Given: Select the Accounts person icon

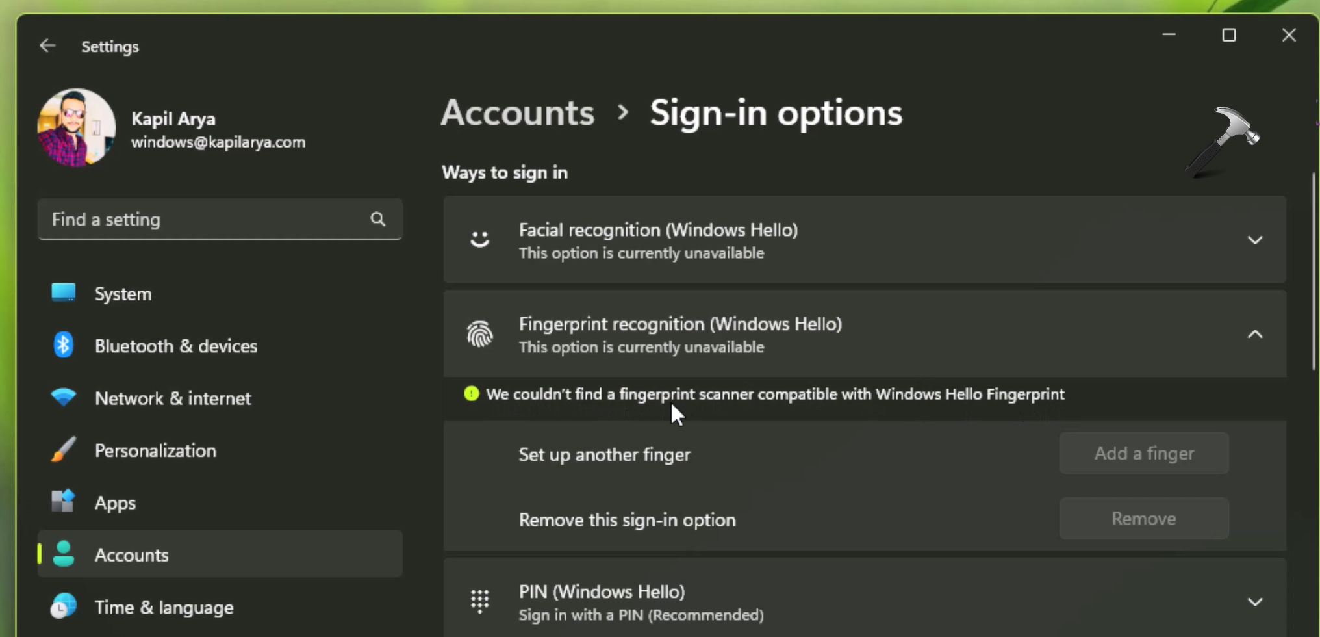Looking at the screenshot, I should (63, 554).
